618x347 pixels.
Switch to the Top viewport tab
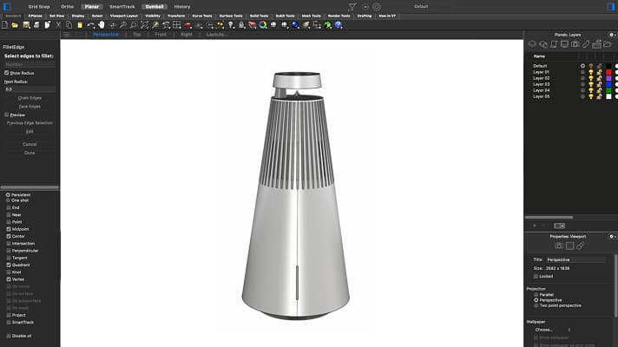click(x=136, y=35)
